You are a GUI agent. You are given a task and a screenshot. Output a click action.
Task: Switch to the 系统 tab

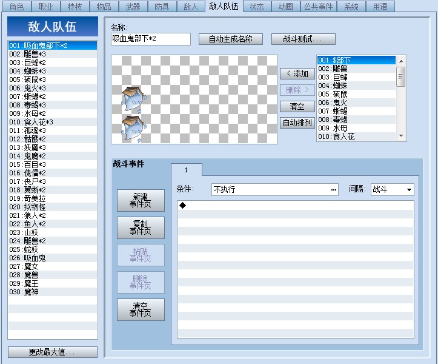[x=351, y=7]
